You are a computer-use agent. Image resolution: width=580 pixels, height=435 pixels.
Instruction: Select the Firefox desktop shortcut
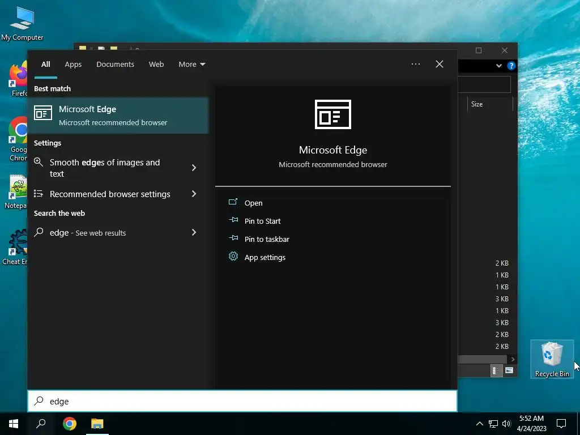pyautogui.click(x=18, y=79)
